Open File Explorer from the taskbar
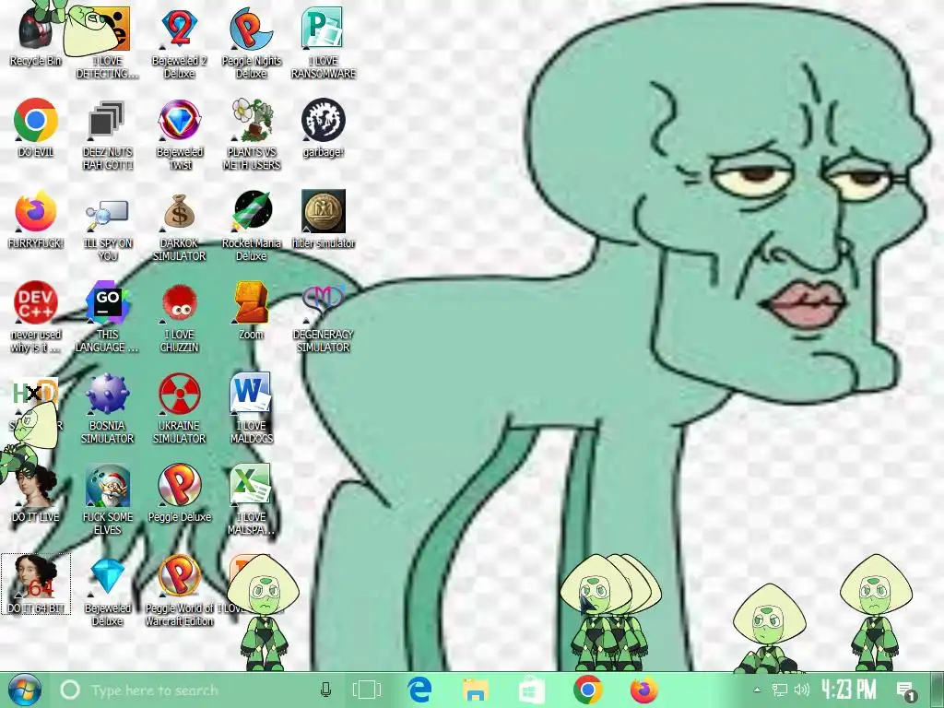Viewport: 944px width, 708px height. coord(476,690)
